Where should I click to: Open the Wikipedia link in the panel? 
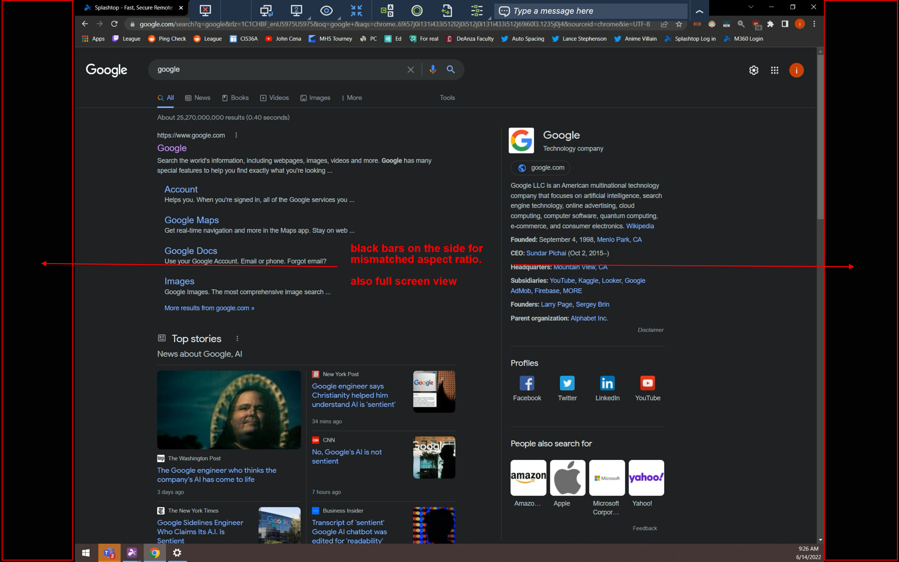click(x=640, y=226)
